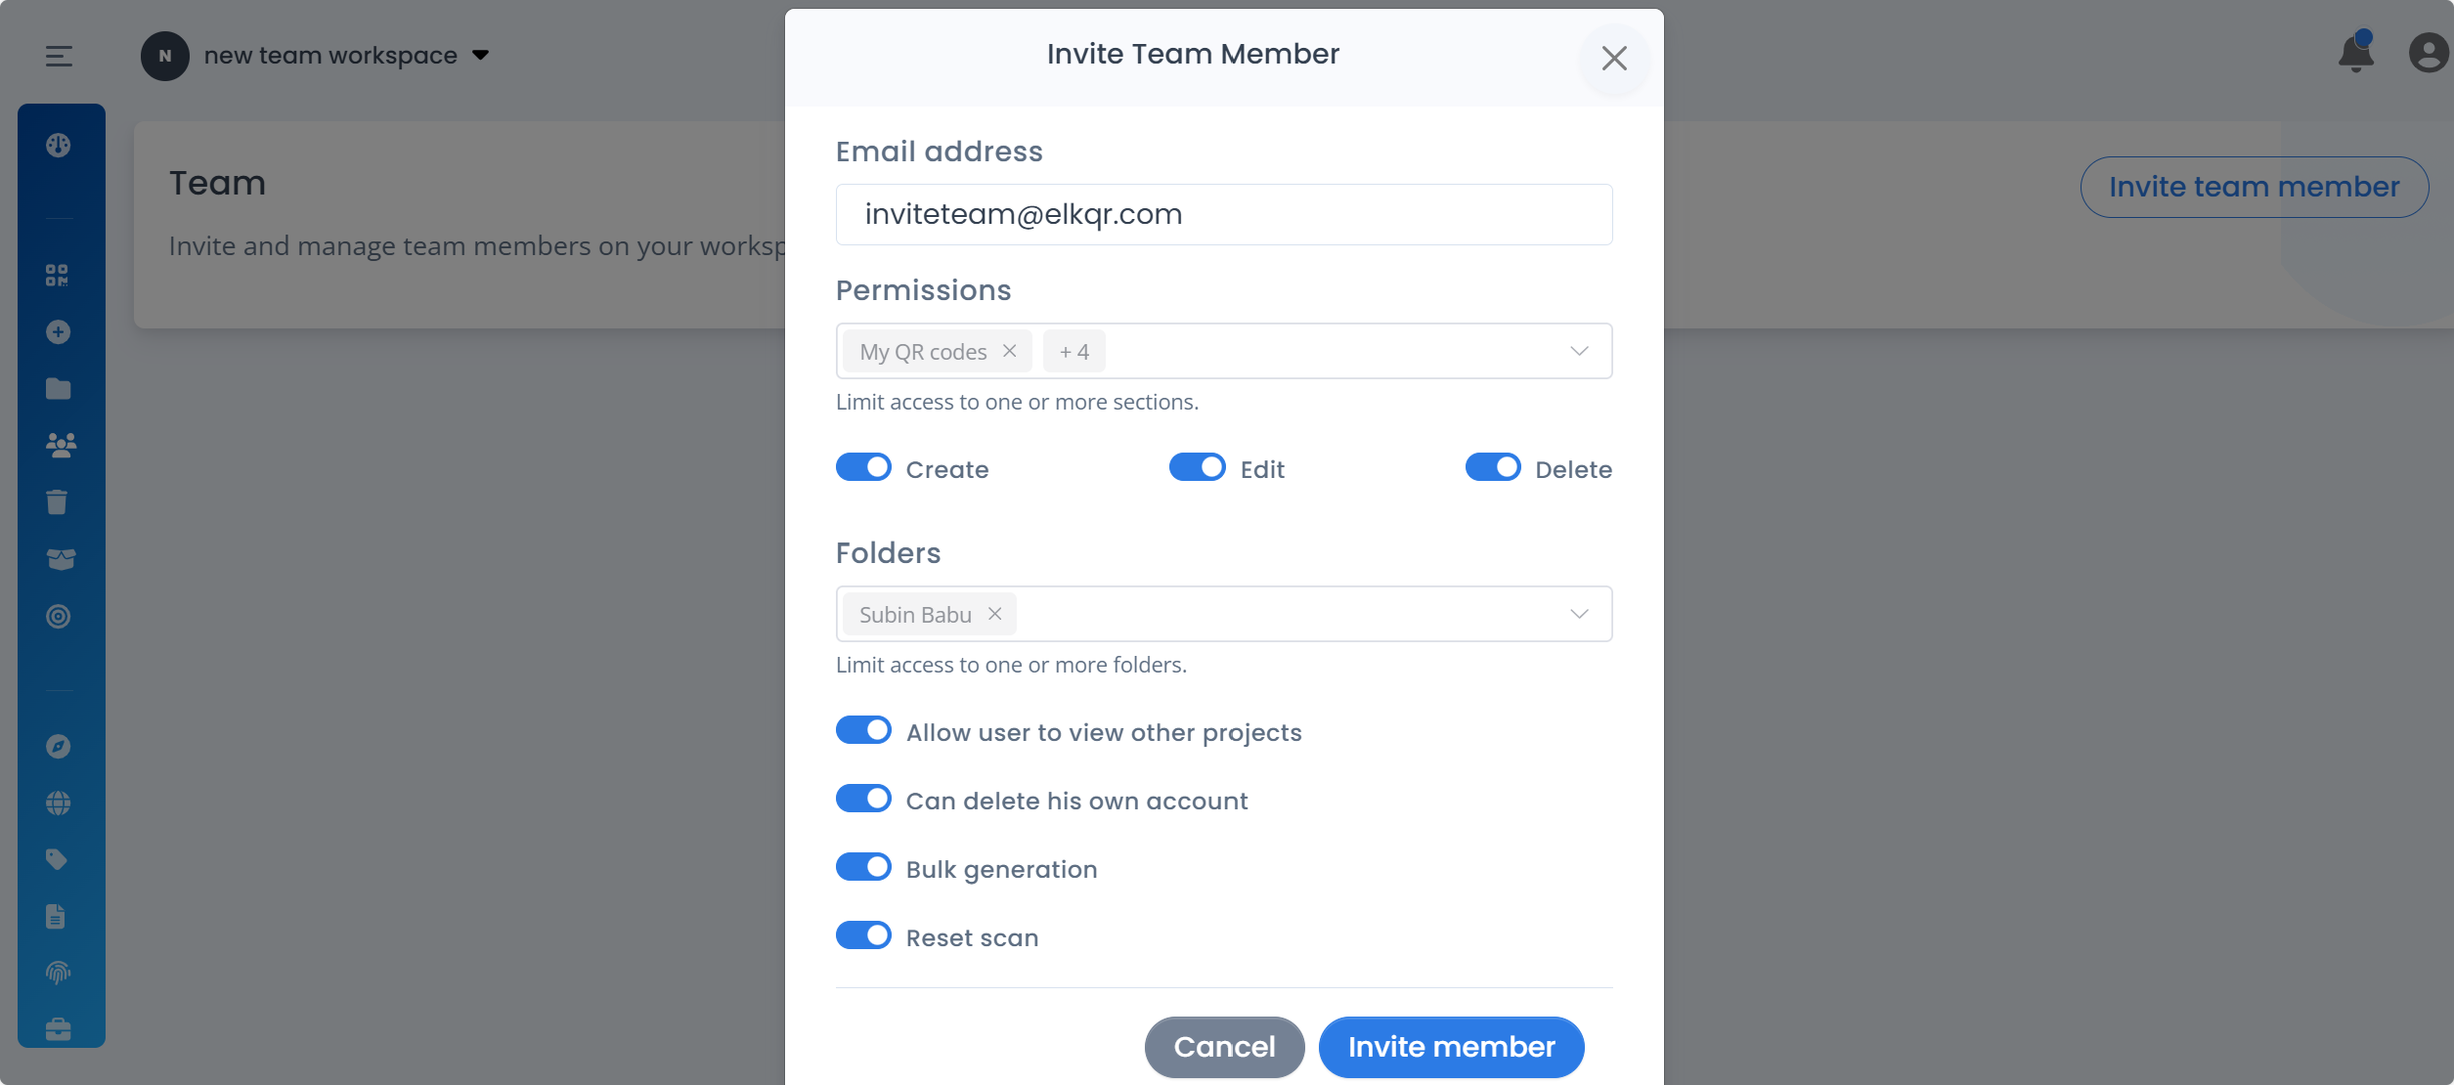2454x1085 pixels.
Task: Click the Email address input field
Action: tap(1224, 214)
